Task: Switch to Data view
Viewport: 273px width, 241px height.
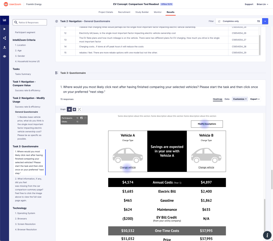Action: coord(227,99)
